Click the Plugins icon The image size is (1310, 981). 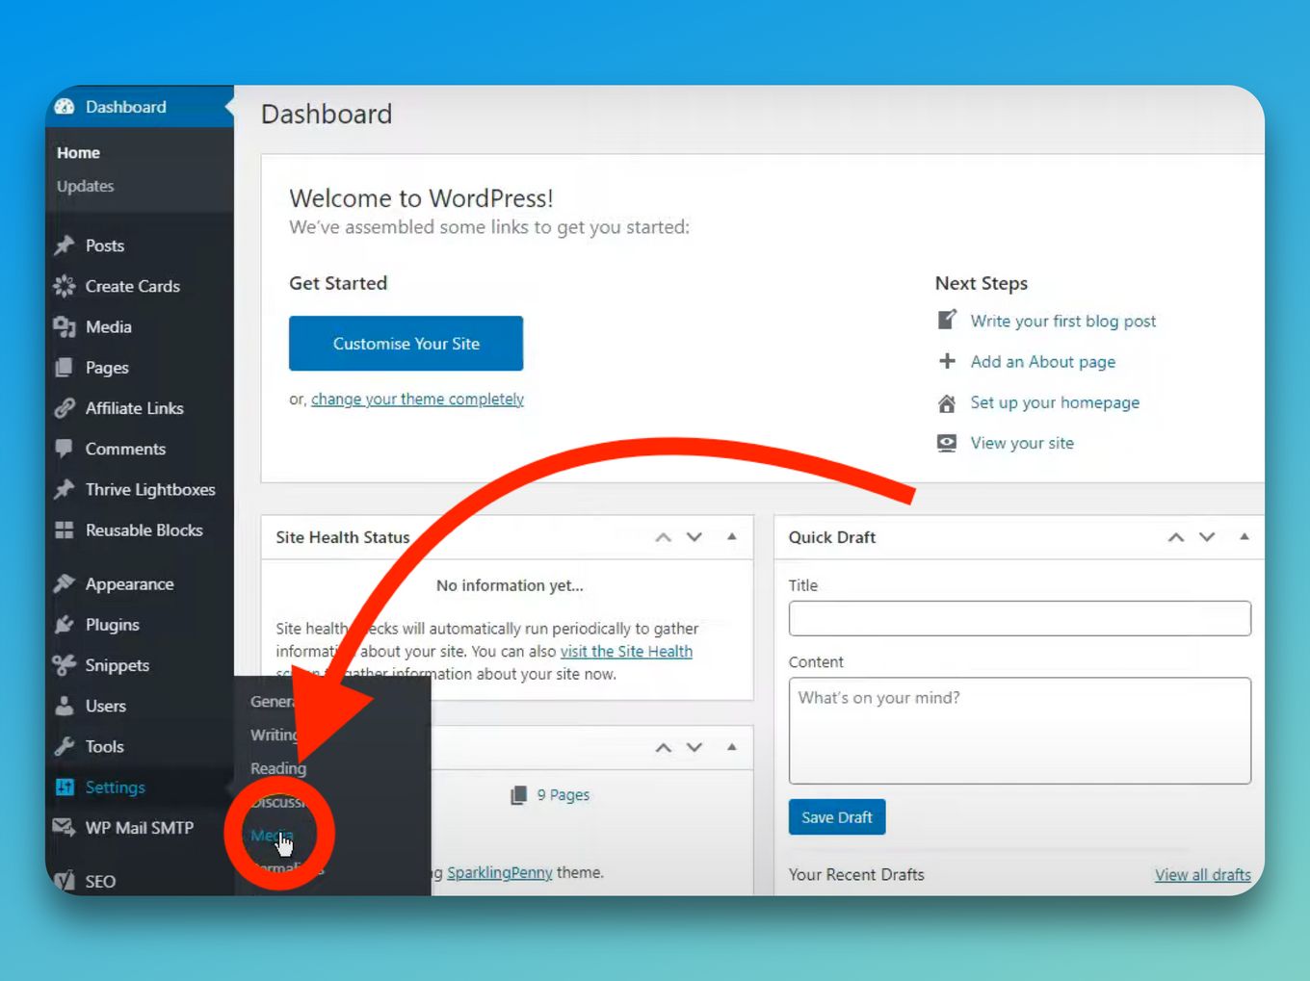(x=65, y=624)
